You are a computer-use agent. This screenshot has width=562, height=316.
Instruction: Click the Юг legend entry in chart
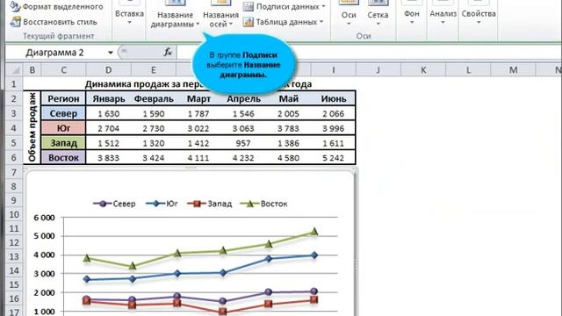click(162, 204)
